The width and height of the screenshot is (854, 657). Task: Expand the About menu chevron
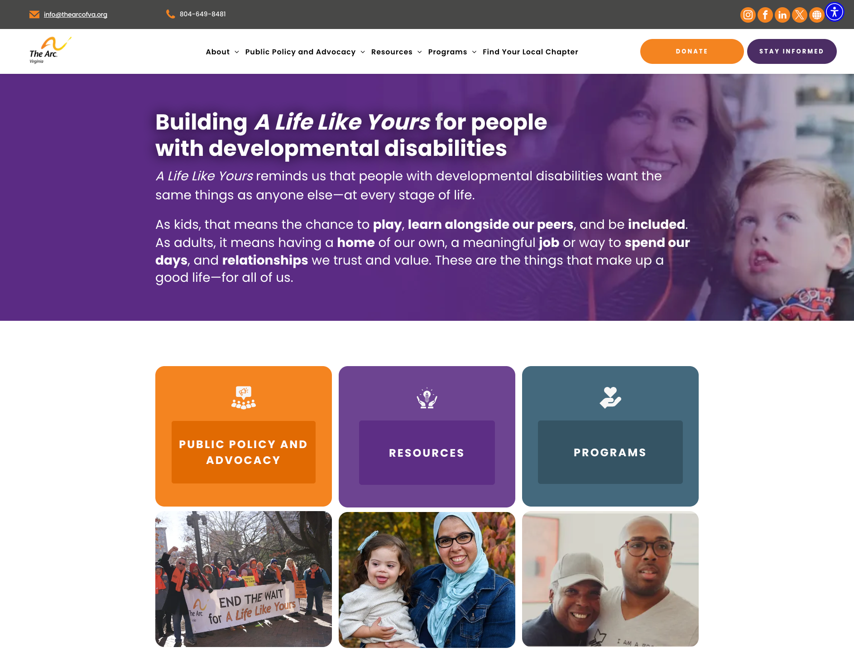tap(236, 52)
